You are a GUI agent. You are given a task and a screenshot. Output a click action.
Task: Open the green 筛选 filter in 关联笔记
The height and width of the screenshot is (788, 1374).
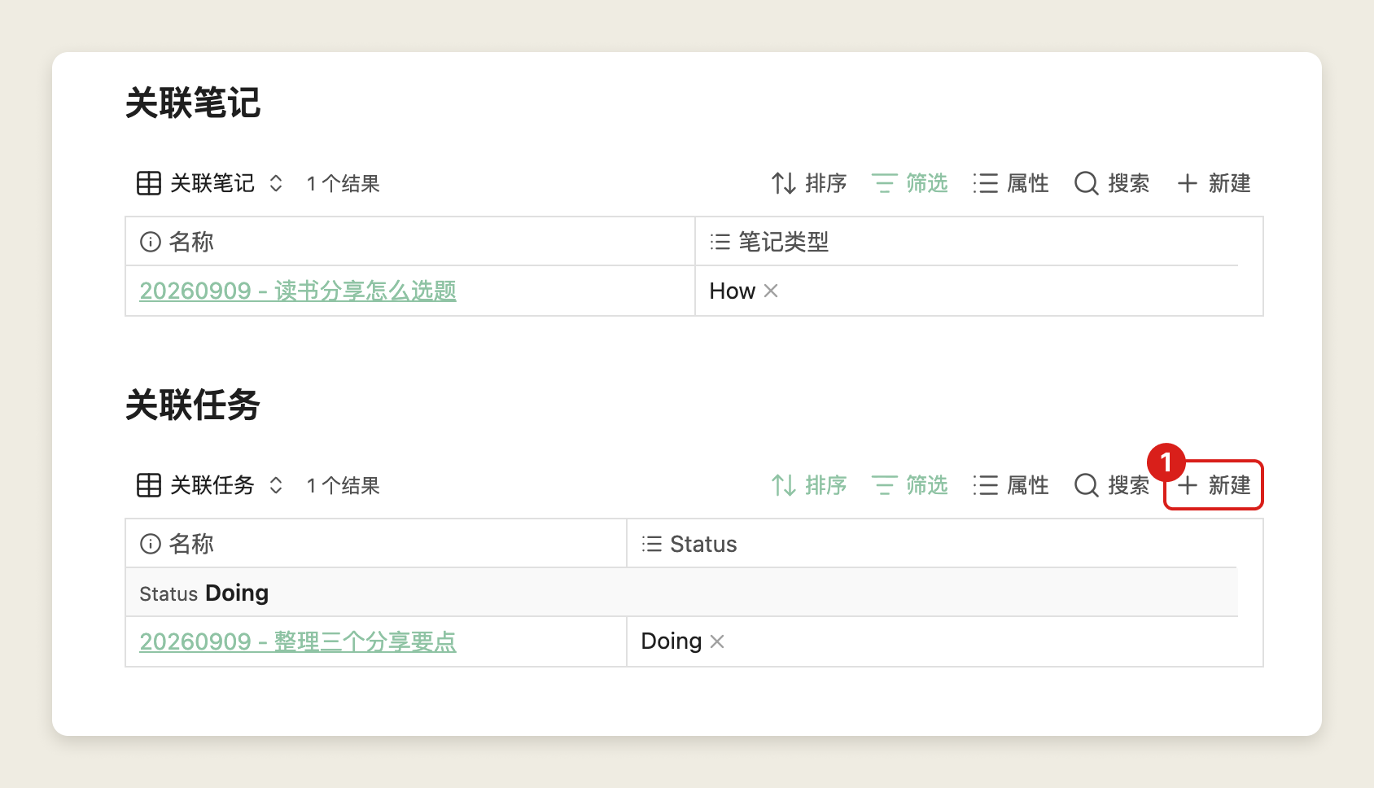click(909, 183)
